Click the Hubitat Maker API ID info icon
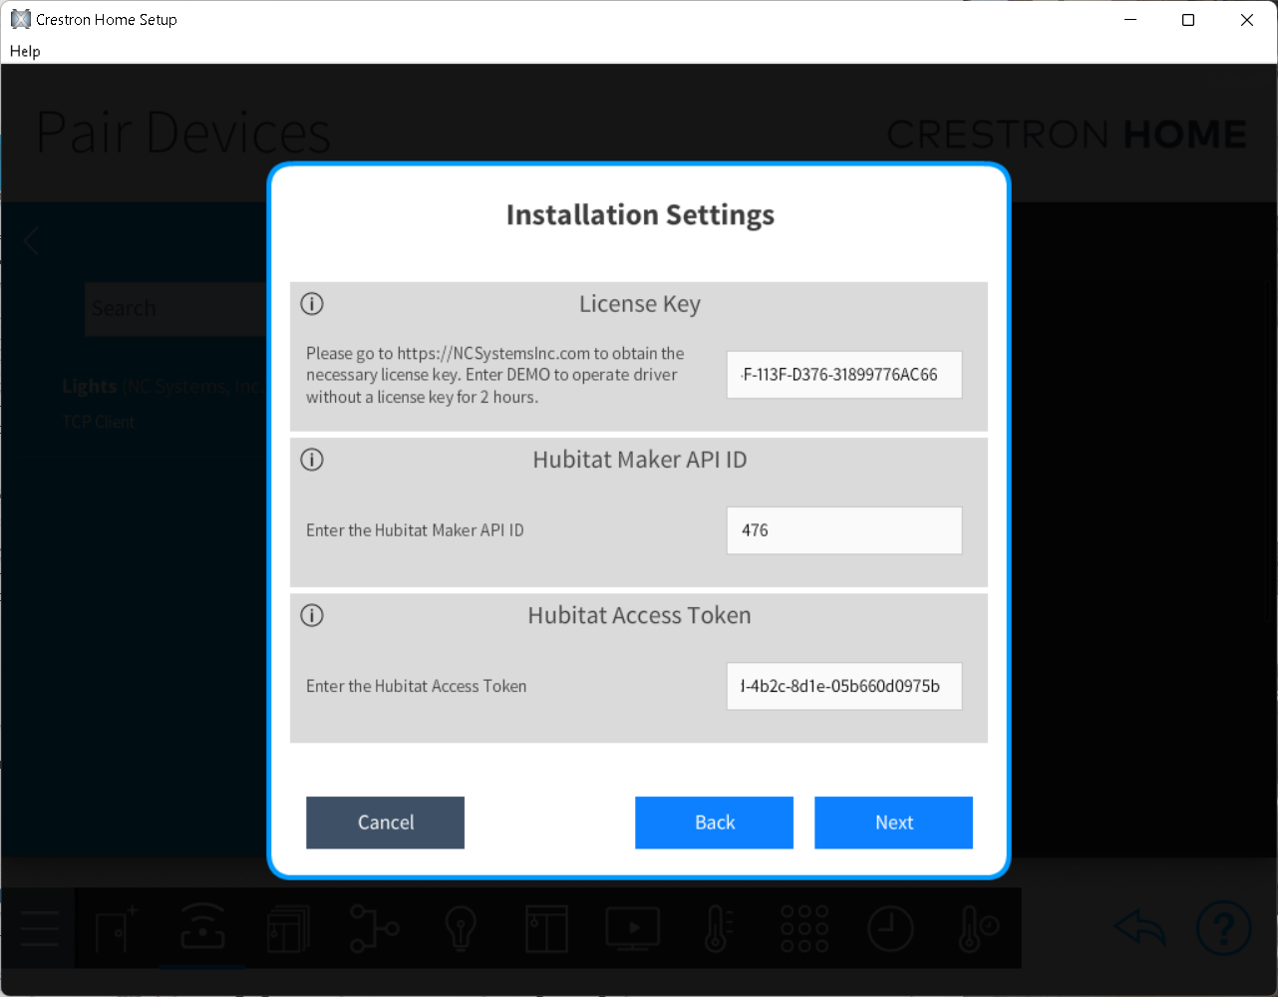This screenshot has height=997, width=1278. tap(312, 460)
